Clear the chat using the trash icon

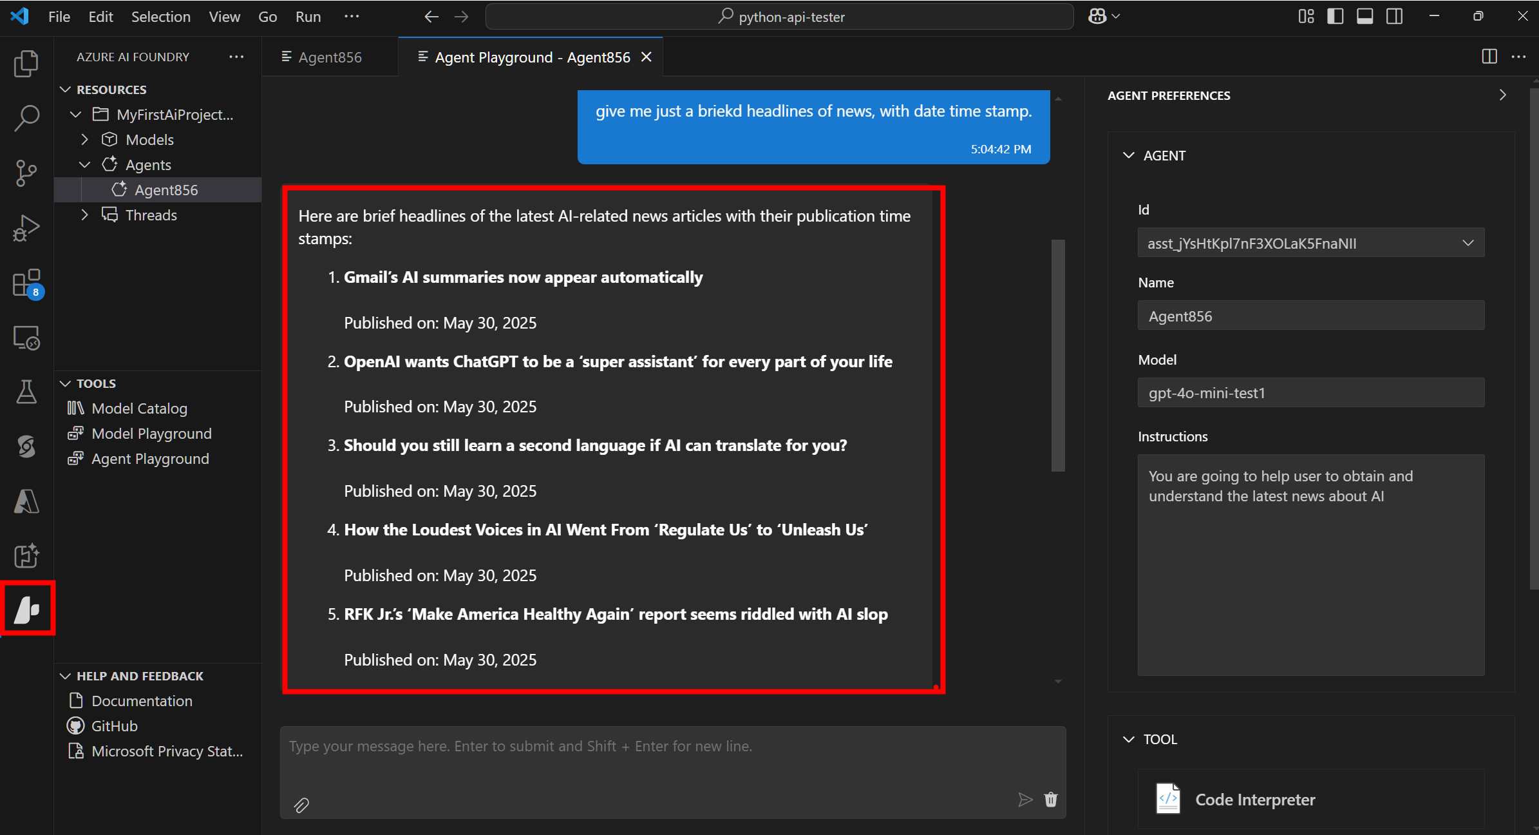[1050, 800]
